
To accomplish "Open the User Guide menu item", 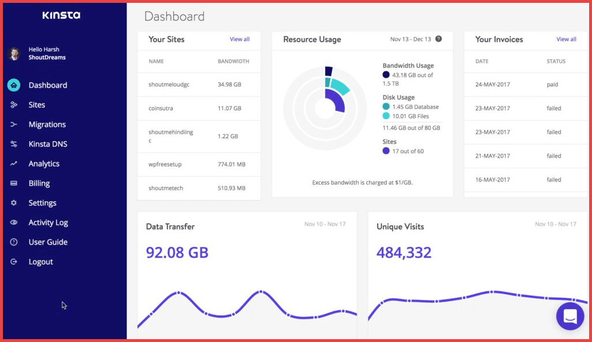I will [48, 242].
